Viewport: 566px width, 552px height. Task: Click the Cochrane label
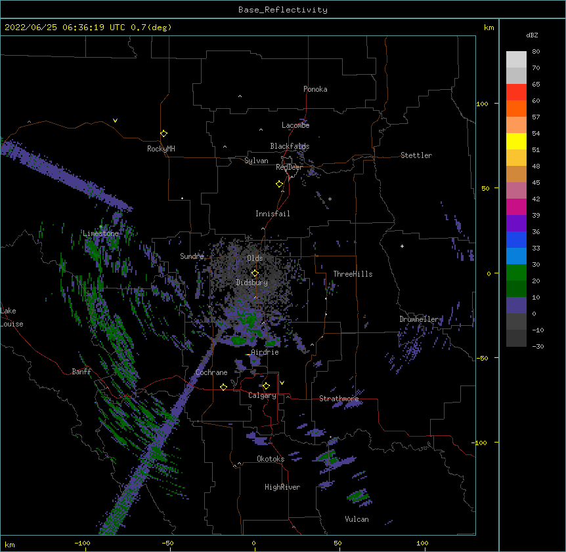coord(211,372)
